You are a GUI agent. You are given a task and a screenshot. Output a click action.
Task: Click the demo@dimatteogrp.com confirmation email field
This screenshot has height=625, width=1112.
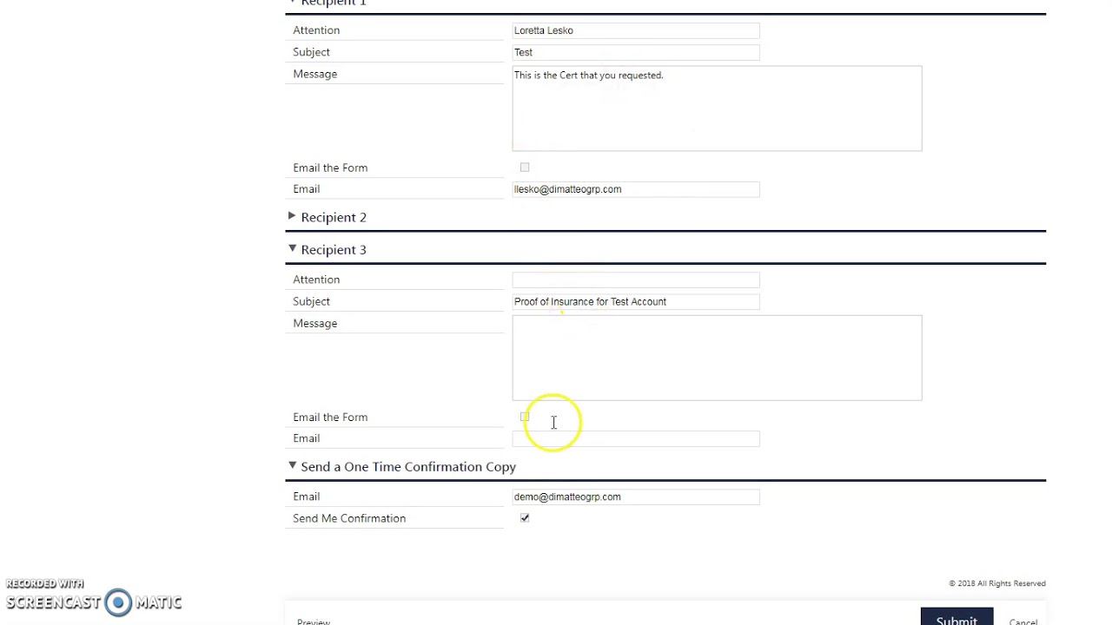636,497
